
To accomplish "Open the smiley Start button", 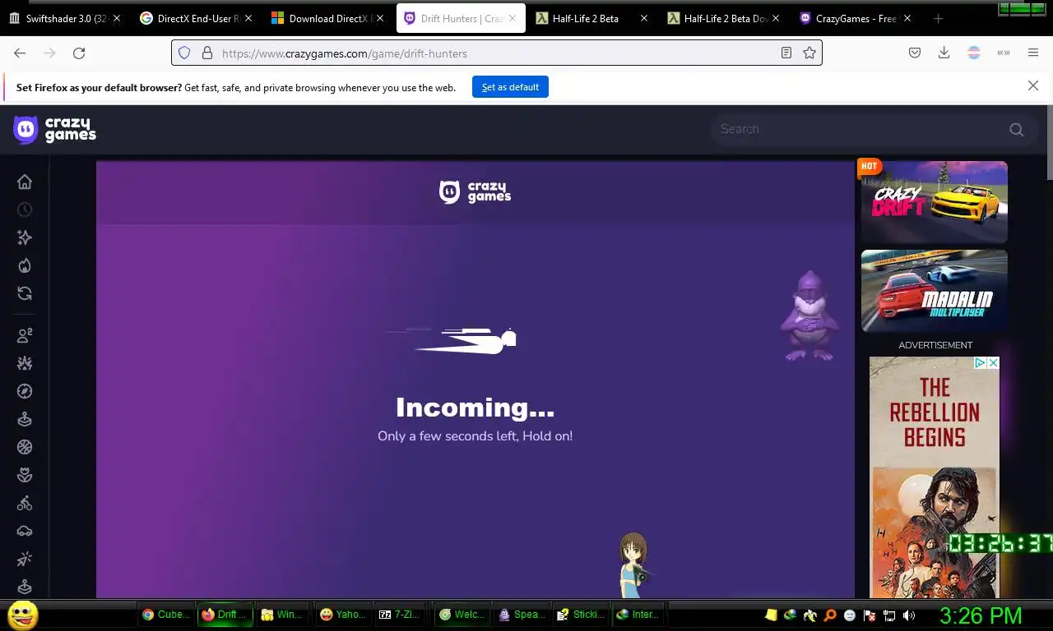I will [x=22, y=615].
